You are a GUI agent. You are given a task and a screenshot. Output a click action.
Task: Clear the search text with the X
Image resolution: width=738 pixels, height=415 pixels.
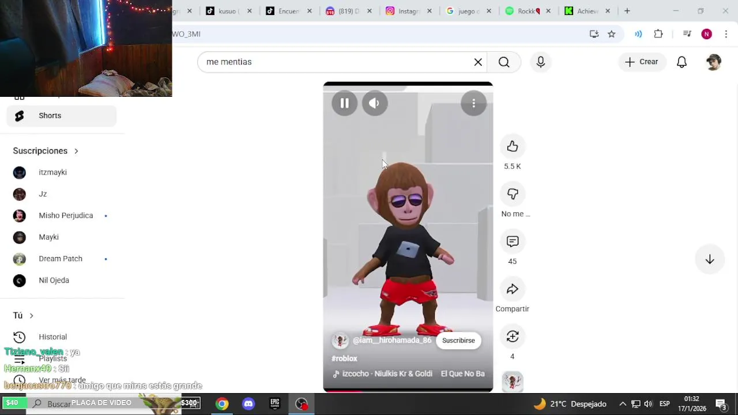478,62
